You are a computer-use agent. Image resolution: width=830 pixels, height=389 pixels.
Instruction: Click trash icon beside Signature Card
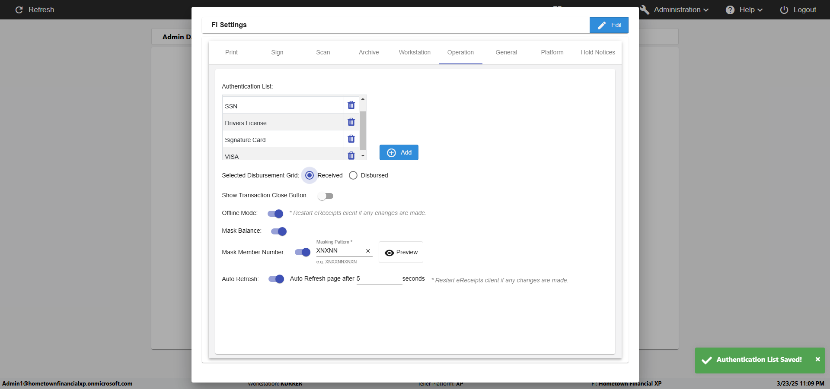[351, 139]
